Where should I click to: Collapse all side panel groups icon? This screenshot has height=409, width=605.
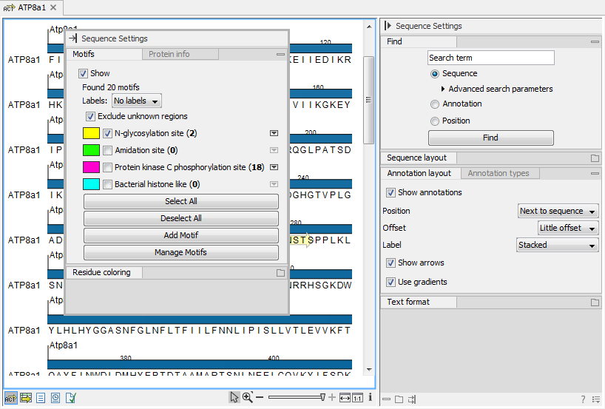point(386,399)
